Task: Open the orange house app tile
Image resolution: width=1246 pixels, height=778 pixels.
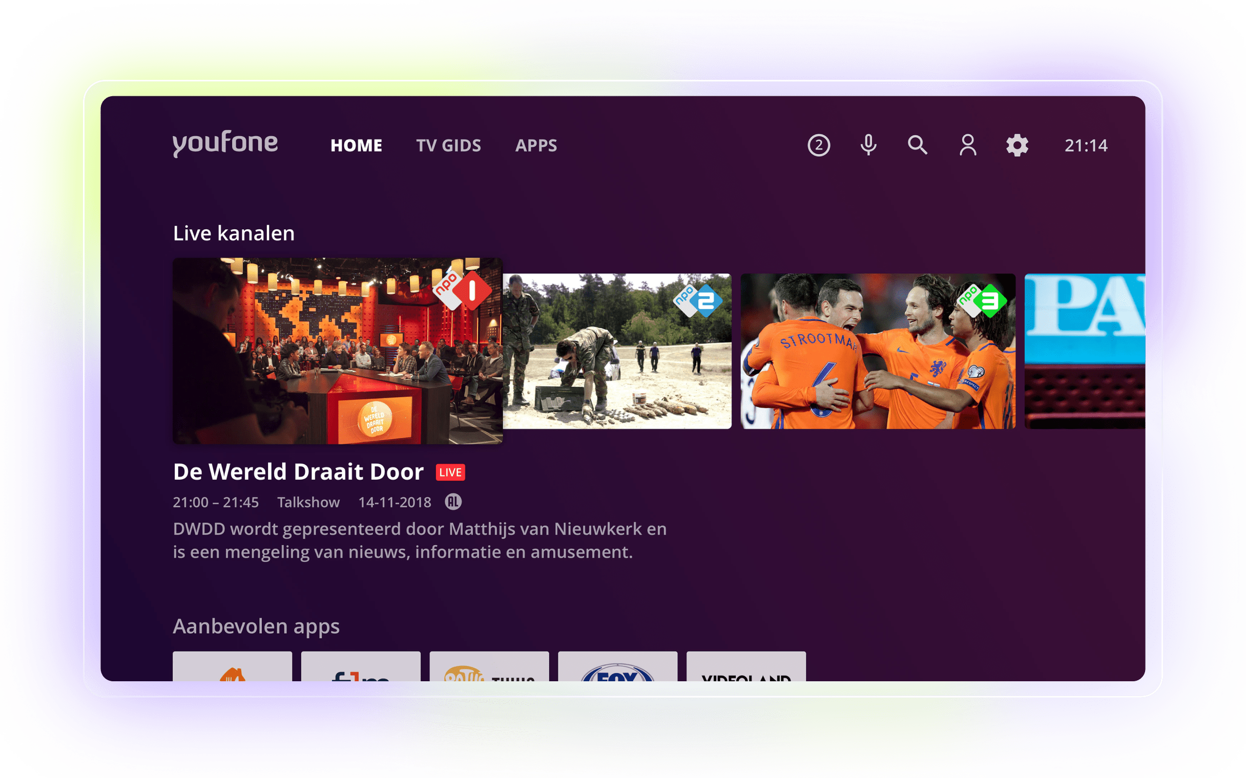Action: 232,666
